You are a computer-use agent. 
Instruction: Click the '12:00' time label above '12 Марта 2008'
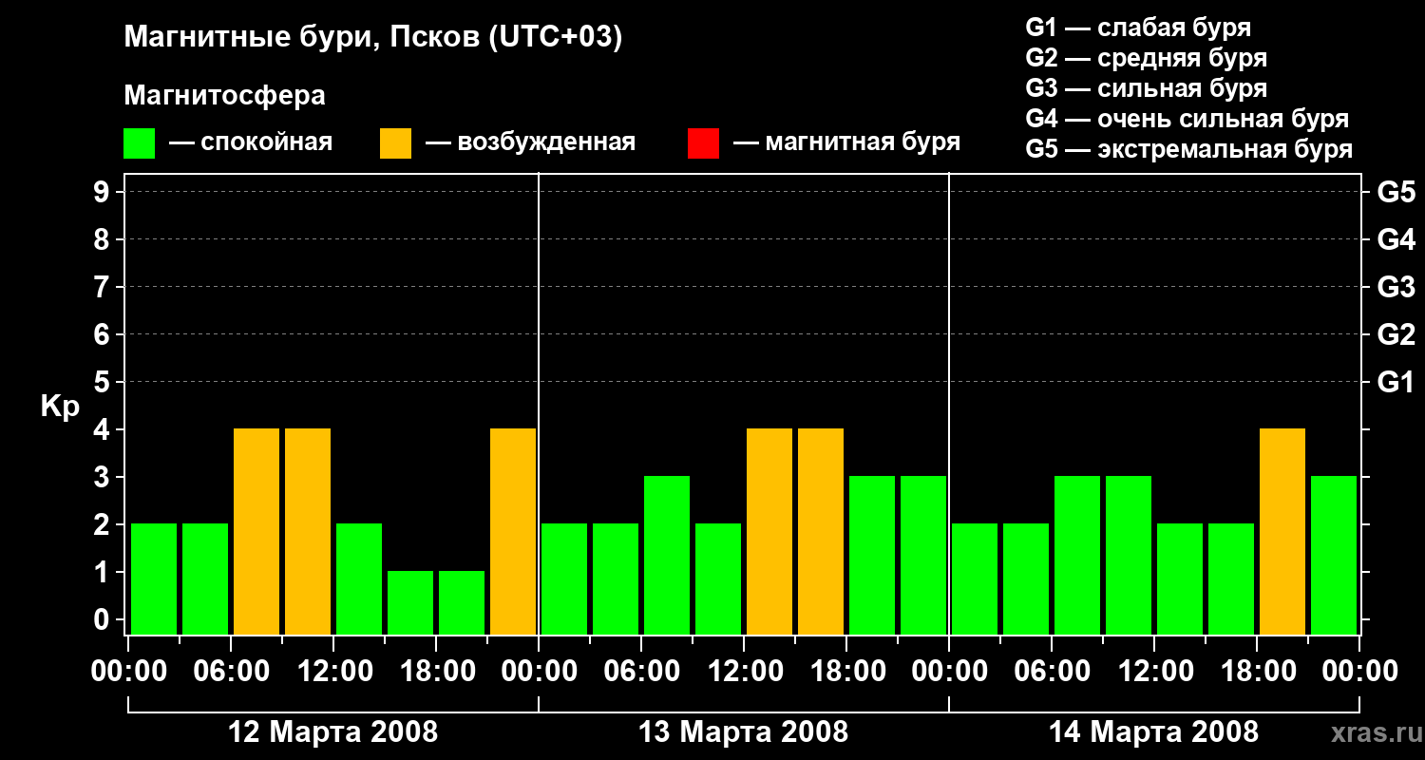click(x=333, y=672)
